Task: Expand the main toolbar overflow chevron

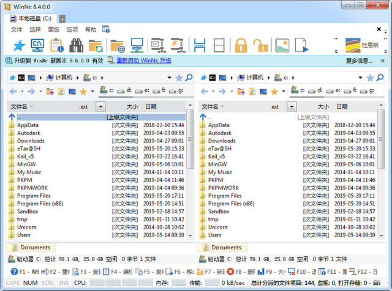Action: click(x=336, y=45)
